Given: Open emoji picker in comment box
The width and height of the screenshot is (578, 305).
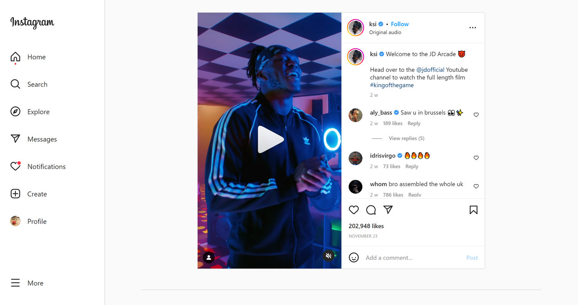Looking at the screenshot, I should [354, 258].
